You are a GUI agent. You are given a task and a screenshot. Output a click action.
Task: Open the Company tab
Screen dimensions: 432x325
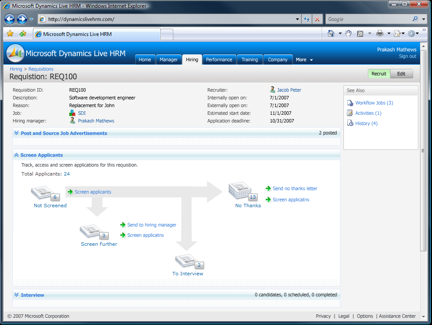[x=278, y=60]
